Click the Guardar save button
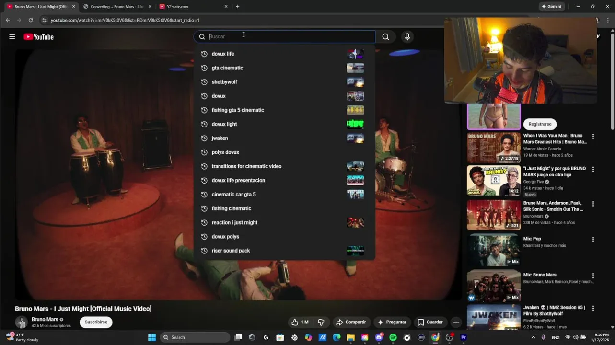This screenshot has width=615, height=345. 430,322
